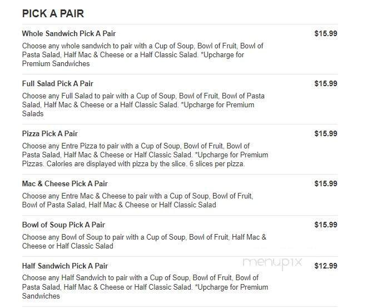
Task: Open the Pizza Pick A Pair item
Action: click(49, 134)
